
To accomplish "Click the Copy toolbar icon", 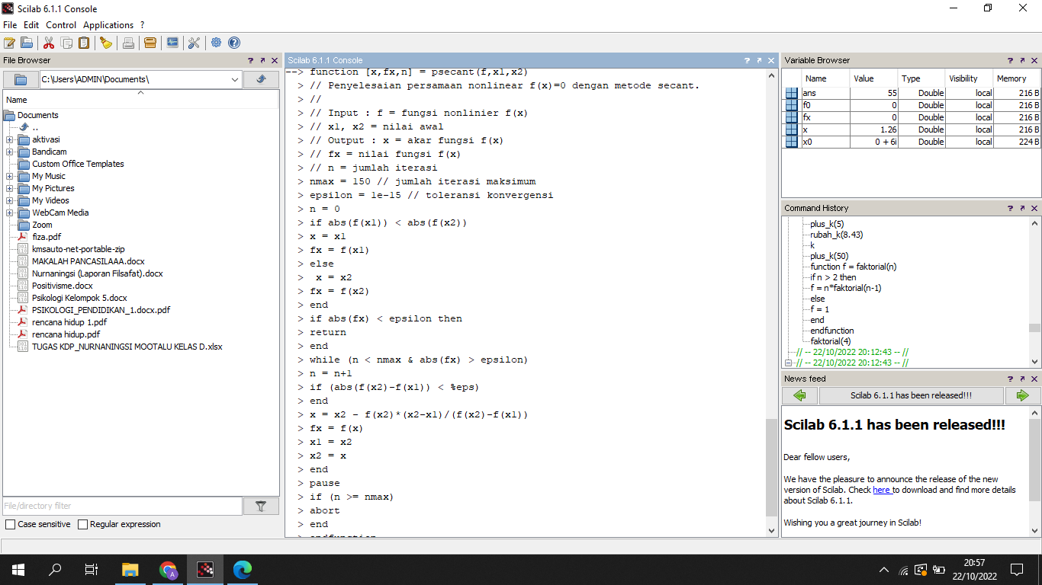I will [66, 43].
